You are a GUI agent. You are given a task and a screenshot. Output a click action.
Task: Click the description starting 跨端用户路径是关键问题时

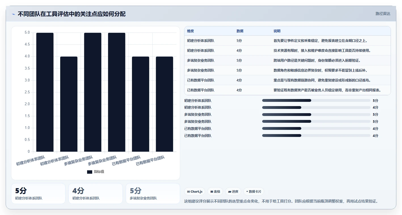coord(317,61)
